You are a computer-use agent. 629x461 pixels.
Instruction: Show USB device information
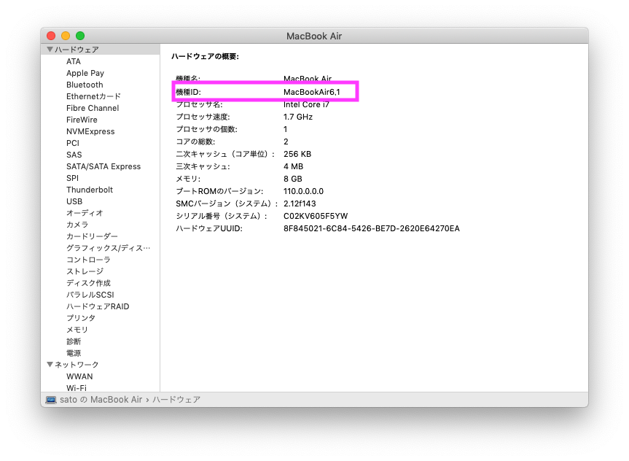tap(74, 201)
